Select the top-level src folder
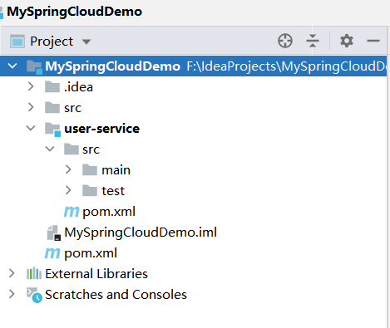 (72, 108)
